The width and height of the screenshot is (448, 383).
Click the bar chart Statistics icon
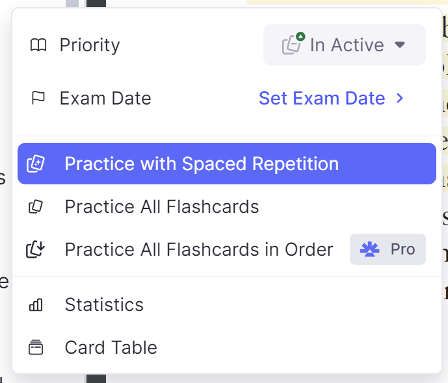pos(36,305)
